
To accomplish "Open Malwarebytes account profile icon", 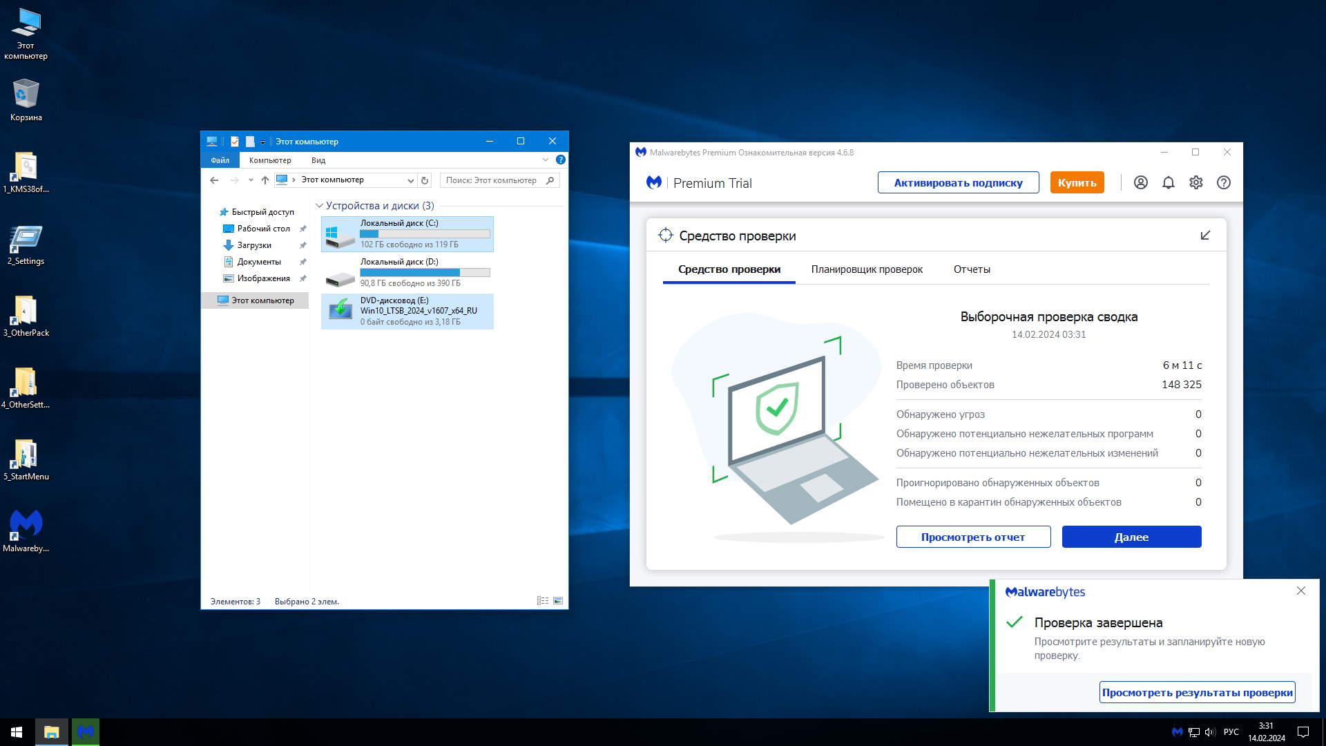I will (1140, 182).
